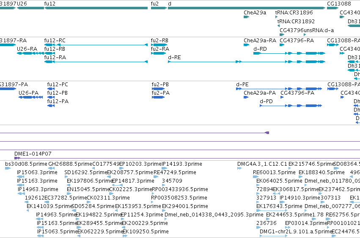
Task: Click the EK200229.5prime EST label
Action: pos(145,223)
